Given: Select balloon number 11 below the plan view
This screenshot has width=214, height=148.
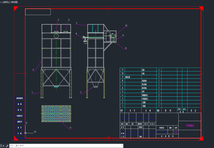Looking at the screenshot, I should (70, 128).
